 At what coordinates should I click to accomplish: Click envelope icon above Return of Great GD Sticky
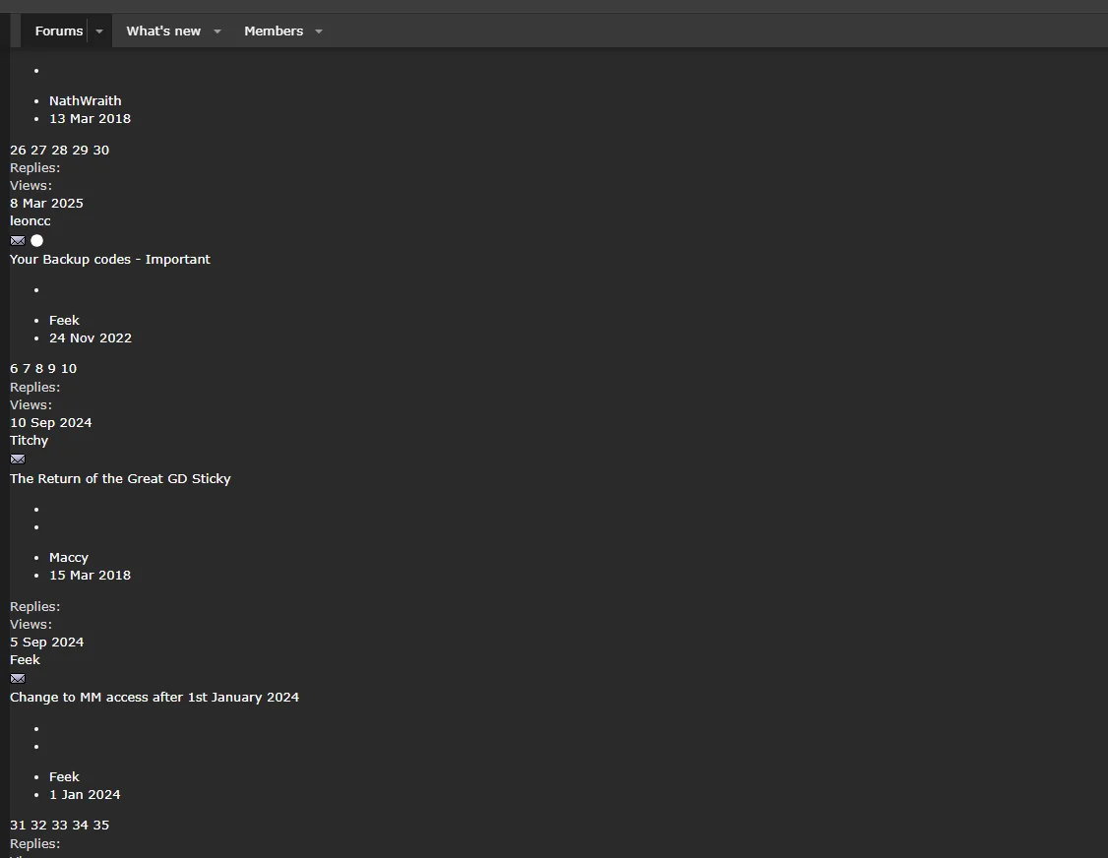[x=18, y=460]
